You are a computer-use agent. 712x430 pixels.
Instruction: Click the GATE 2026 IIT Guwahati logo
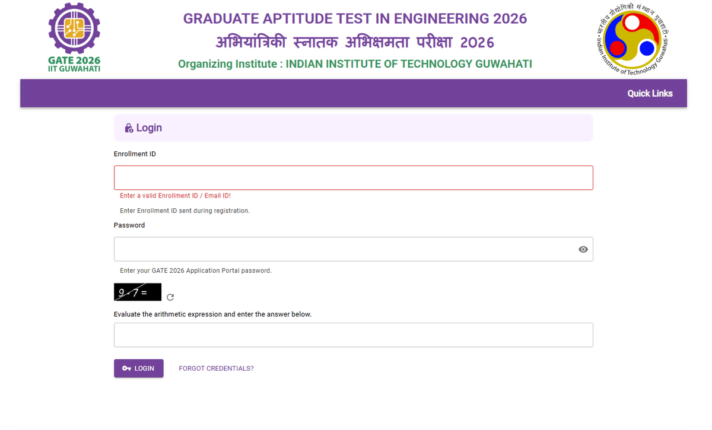[x=74, y=33]
